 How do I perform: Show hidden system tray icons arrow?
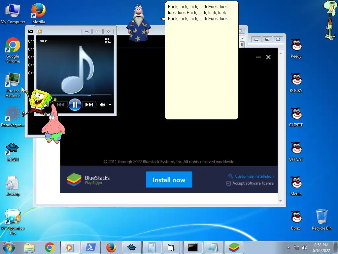[x=288, y=248]
